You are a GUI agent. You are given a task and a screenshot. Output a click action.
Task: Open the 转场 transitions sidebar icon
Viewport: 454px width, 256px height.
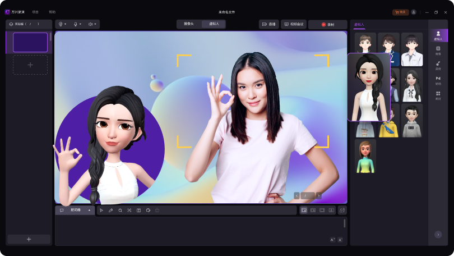tap(438, 81)
